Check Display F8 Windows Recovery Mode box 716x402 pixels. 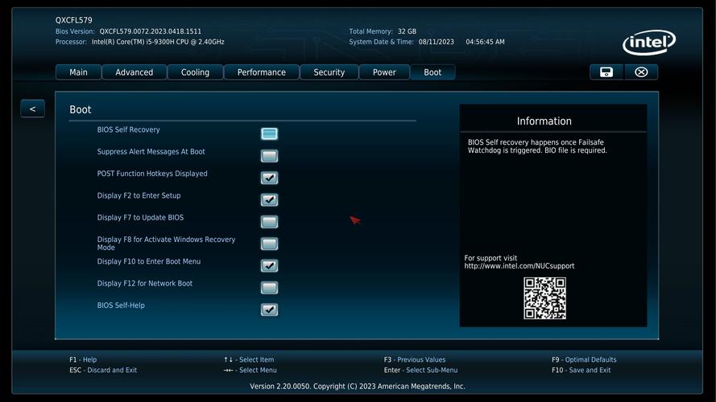[x=269, y=244]
